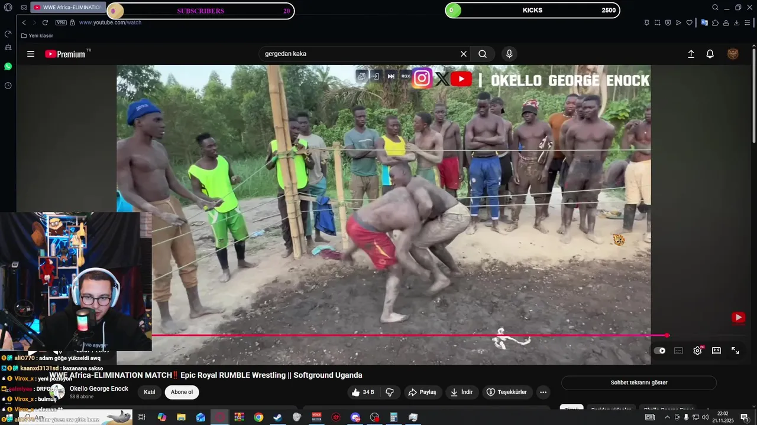
Task: Like the video with 34 B button
Action: point(363,392)
